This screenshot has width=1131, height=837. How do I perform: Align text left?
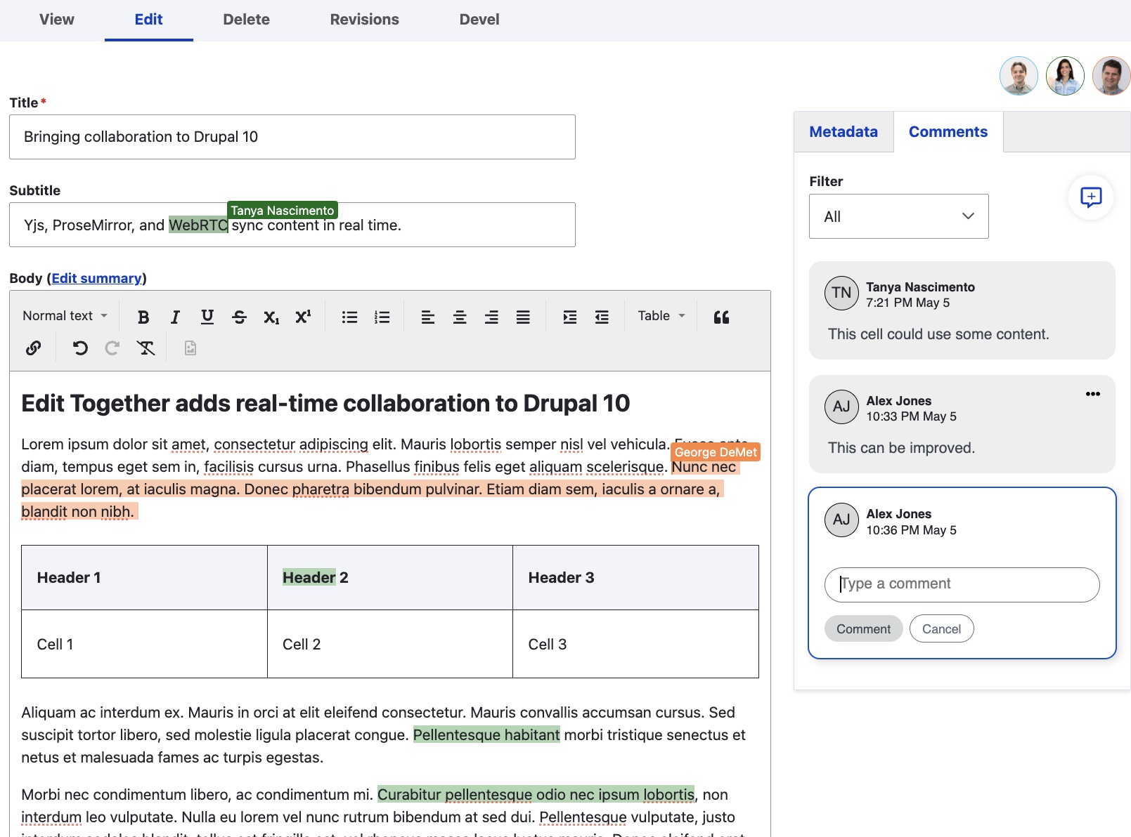[x=427, y=317]
